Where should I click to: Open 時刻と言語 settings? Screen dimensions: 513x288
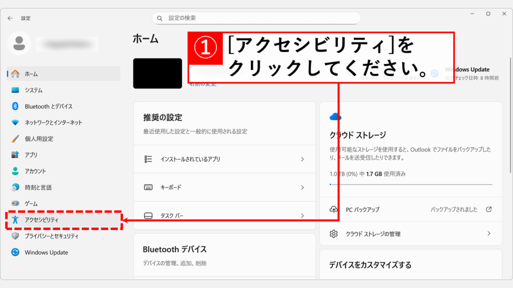click(x=38, y=187)
